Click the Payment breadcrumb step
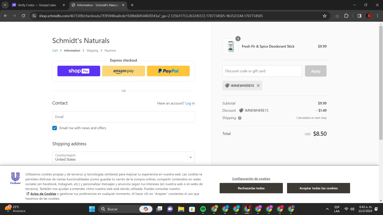Image resolution: width=383 pixels, height=215 pixels. tap(110, 50)
